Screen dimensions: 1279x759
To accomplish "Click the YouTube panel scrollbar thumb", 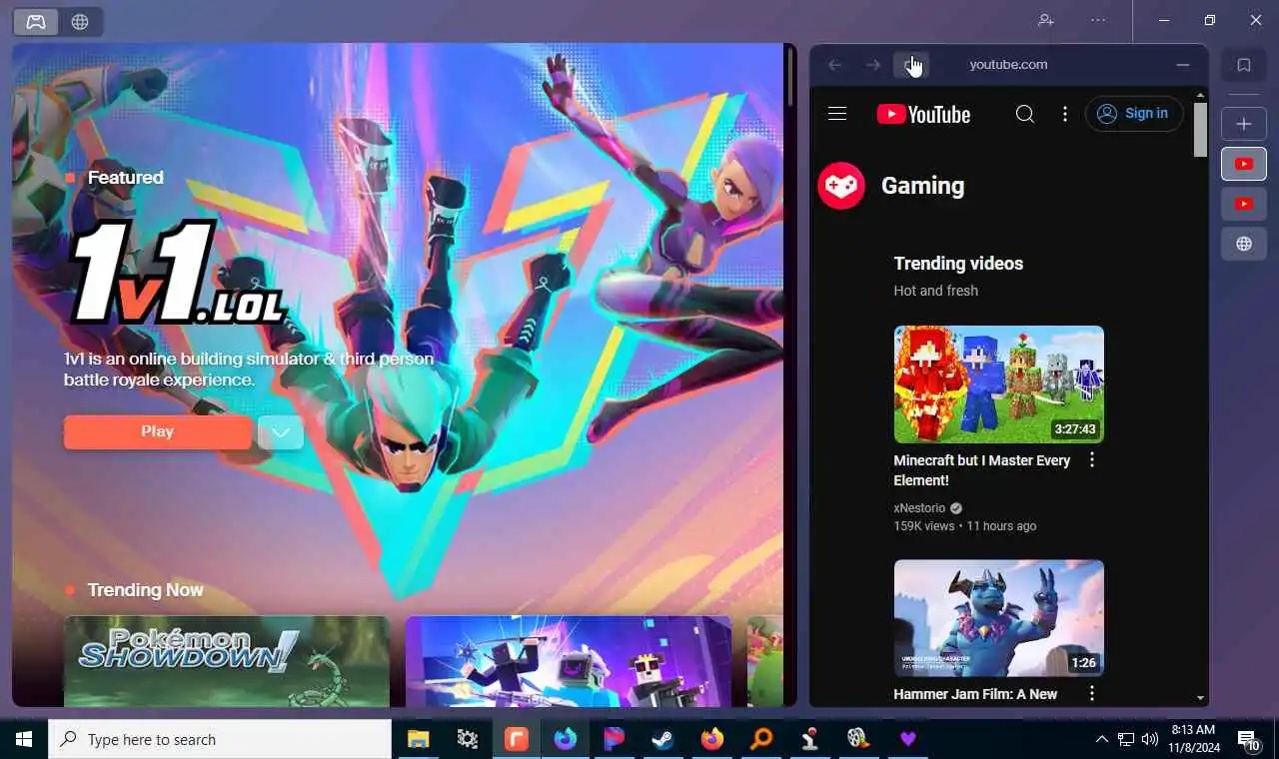I will [1200, 130].
